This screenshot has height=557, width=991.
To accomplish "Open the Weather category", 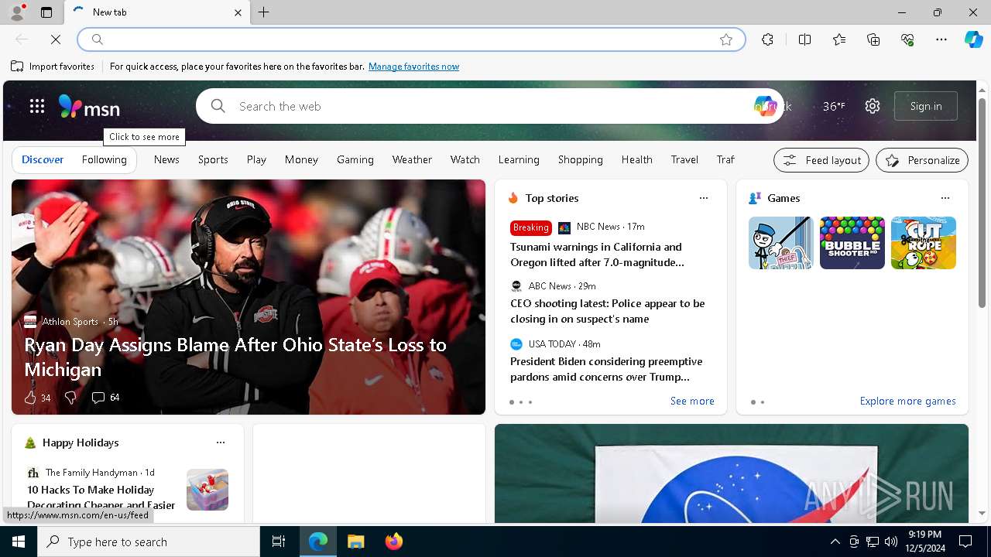I will (x=412, y=159).
